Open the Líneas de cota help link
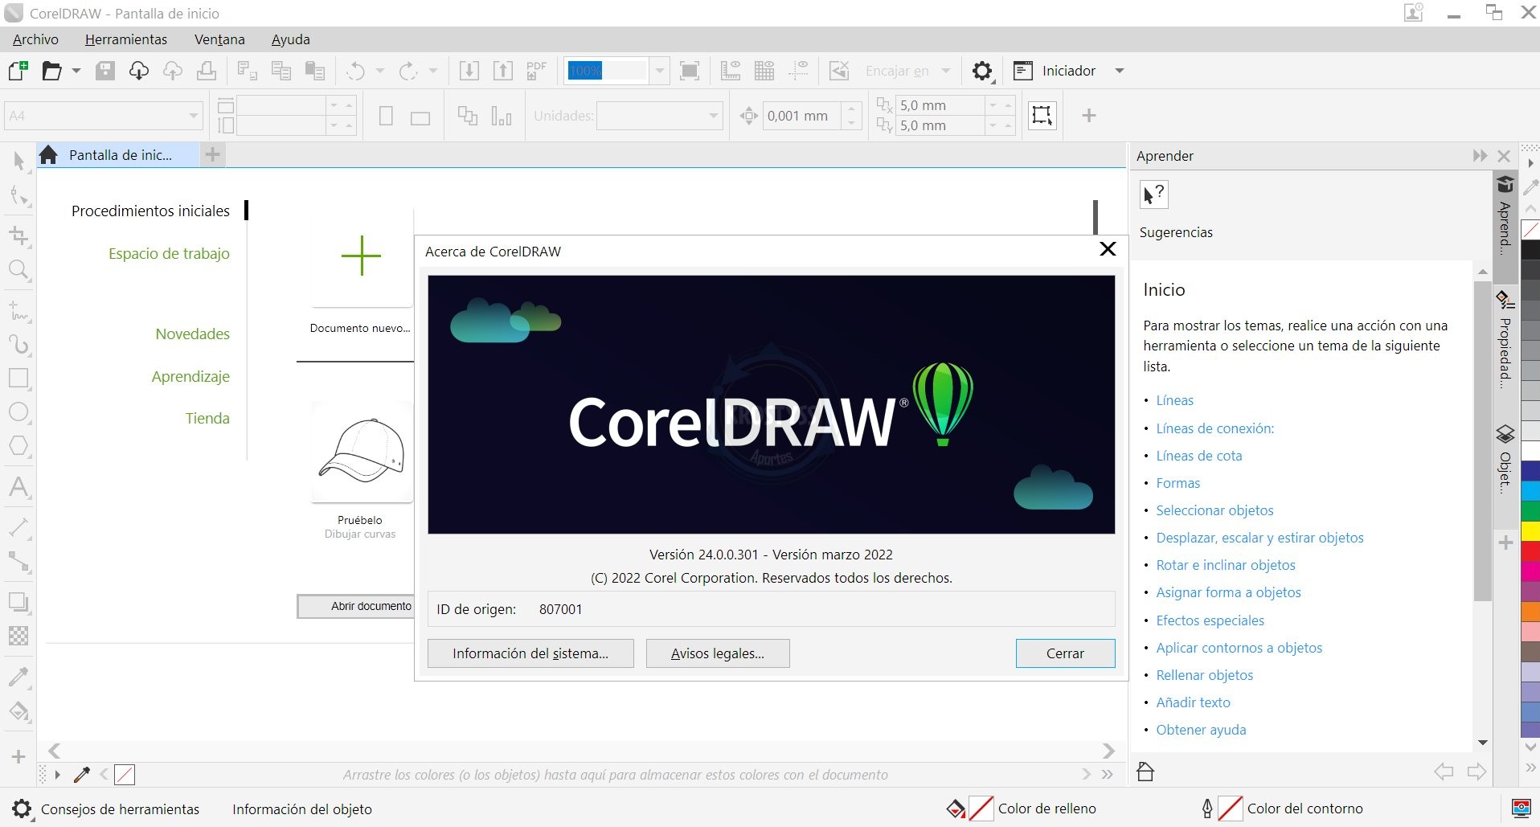Screen dimensions: 1540x827 tap(1198, 456)
